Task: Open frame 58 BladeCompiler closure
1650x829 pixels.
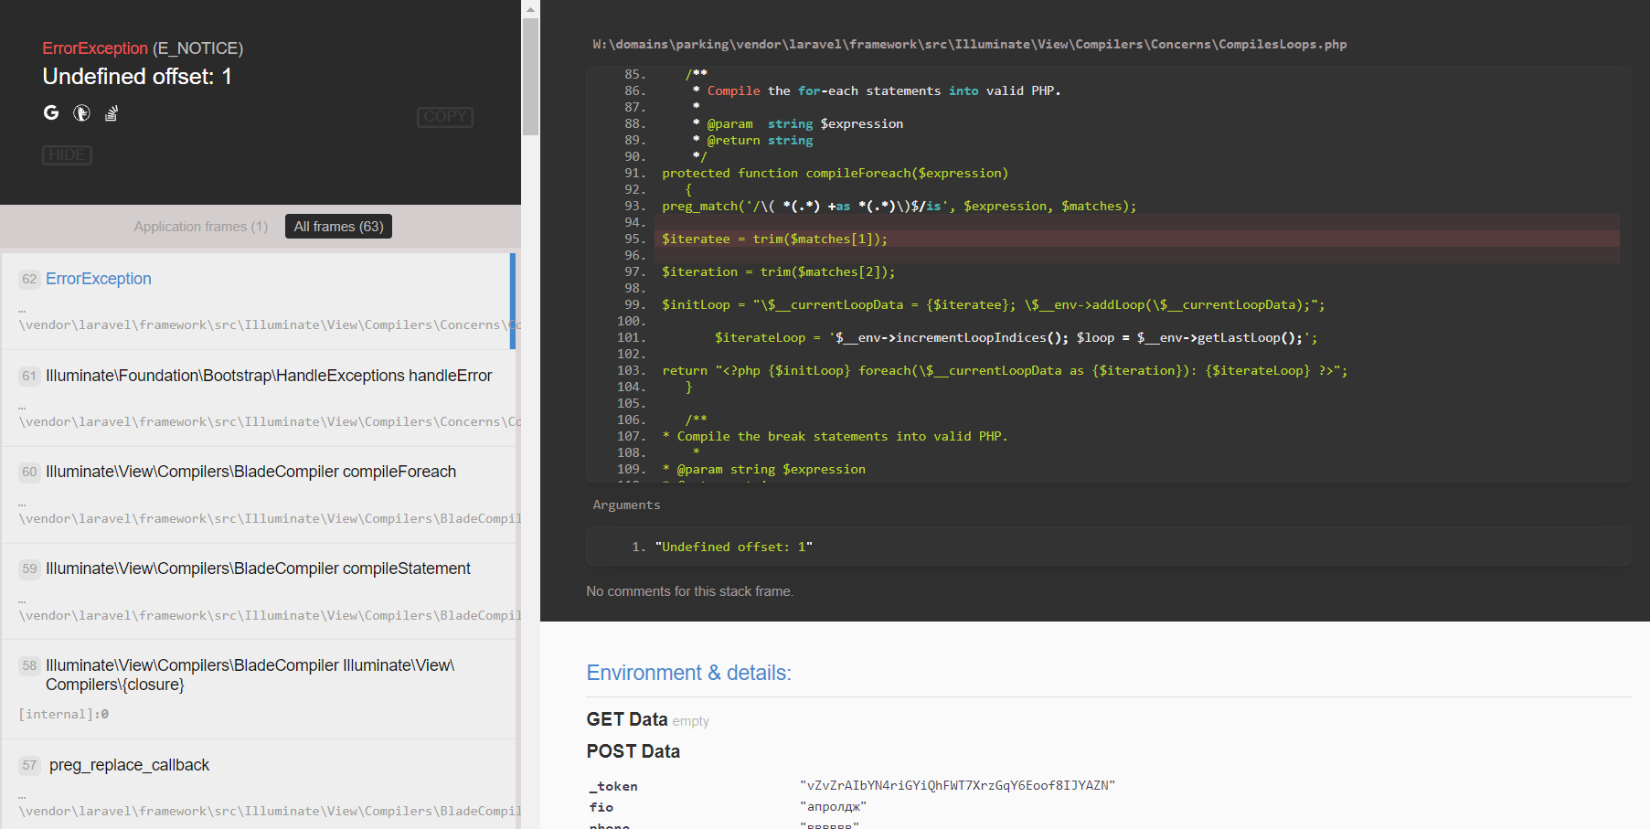Action: (x=259, y=689)
